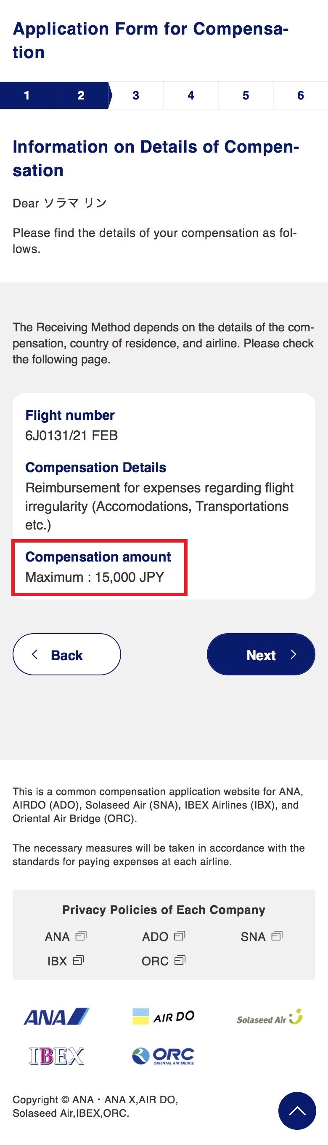328x1145 pixels.
Task: Click the scroll-to-top arrow button
Action: [297, 1110]
